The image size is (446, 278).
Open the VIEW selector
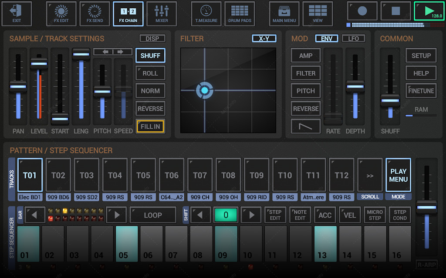click(318, 13)
